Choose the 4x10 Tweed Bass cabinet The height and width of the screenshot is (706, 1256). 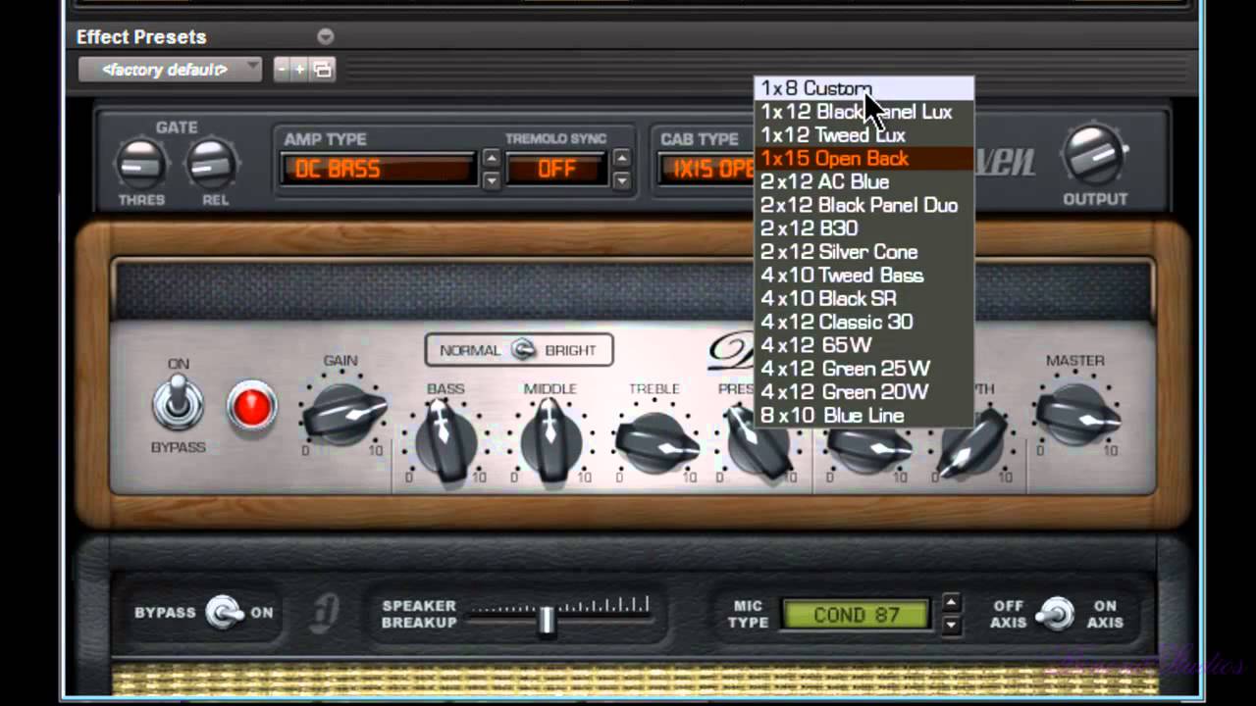[841, 276]
